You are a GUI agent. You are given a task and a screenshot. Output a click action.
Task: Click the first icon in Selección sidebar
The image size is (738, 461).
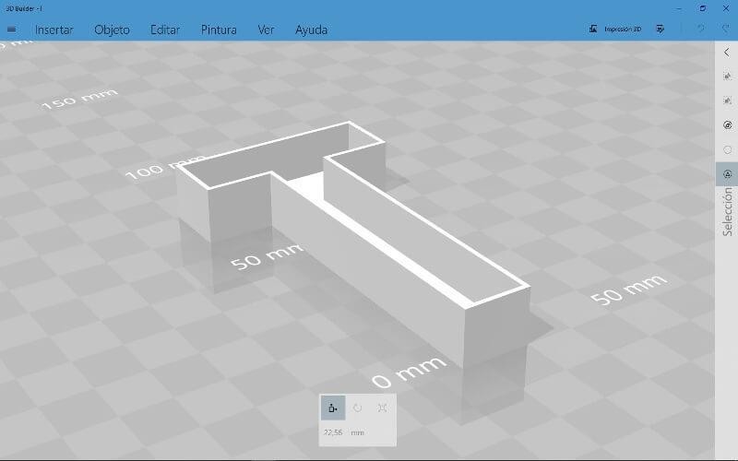(x=727, y=77)
